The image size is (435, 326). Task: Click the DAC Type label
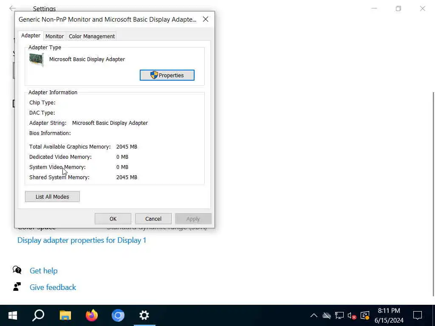pos(42,113)
